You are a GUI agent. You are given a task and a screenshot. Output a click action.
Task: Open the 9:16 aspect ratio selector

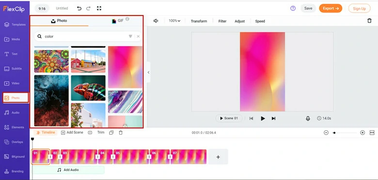pos(42,8)
